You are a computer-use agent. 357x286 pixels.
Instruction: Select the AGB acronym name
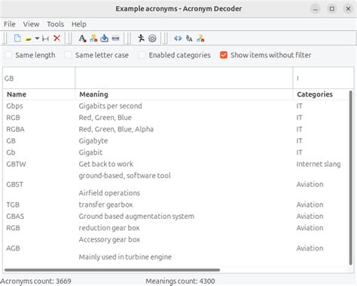[x=13, y=248]
